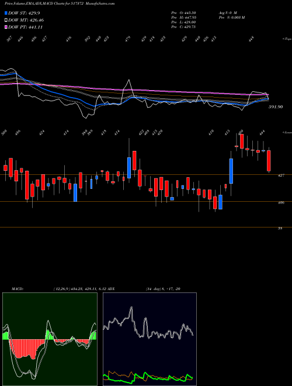Click the ADX (14 day) values text
Viewport: 292px width, 386px height.
coord(163,289)
